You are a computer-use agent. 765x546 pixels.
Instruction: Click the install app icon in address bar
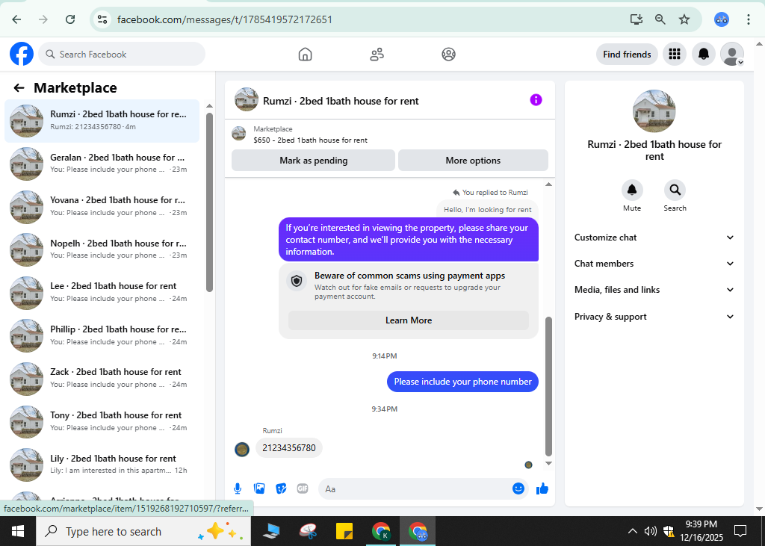click(636, 19)
